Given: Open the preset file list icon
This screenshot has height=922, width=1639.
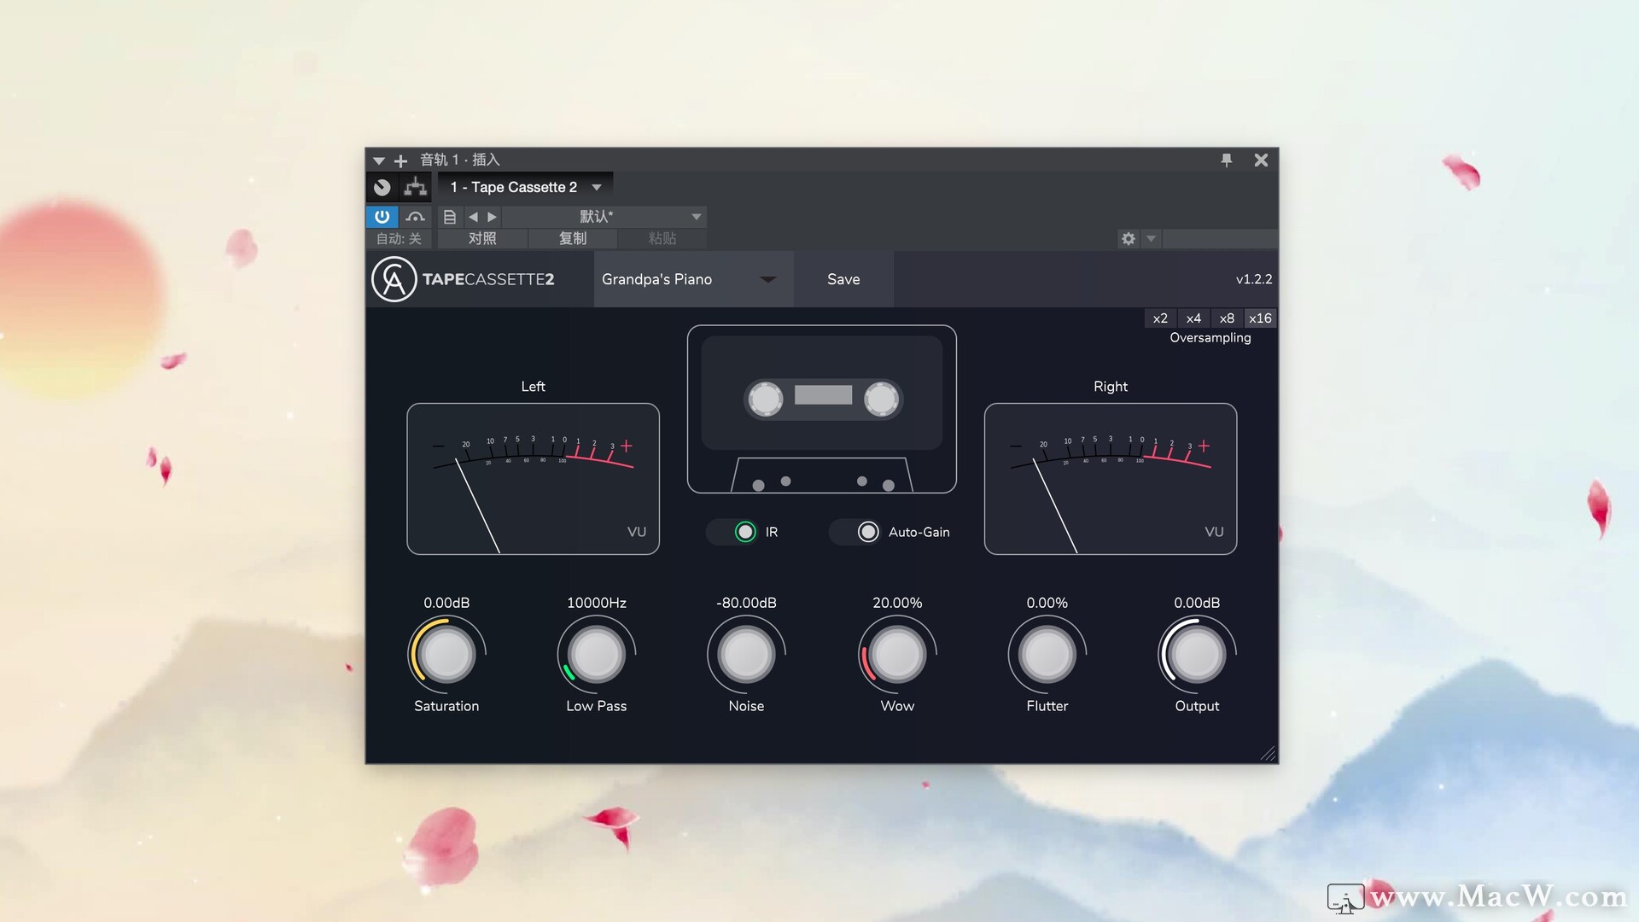Looking at the screenshot, I should click(449, 217).
